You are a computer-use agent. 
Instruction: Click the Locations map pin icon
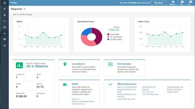tap(65, 64)
